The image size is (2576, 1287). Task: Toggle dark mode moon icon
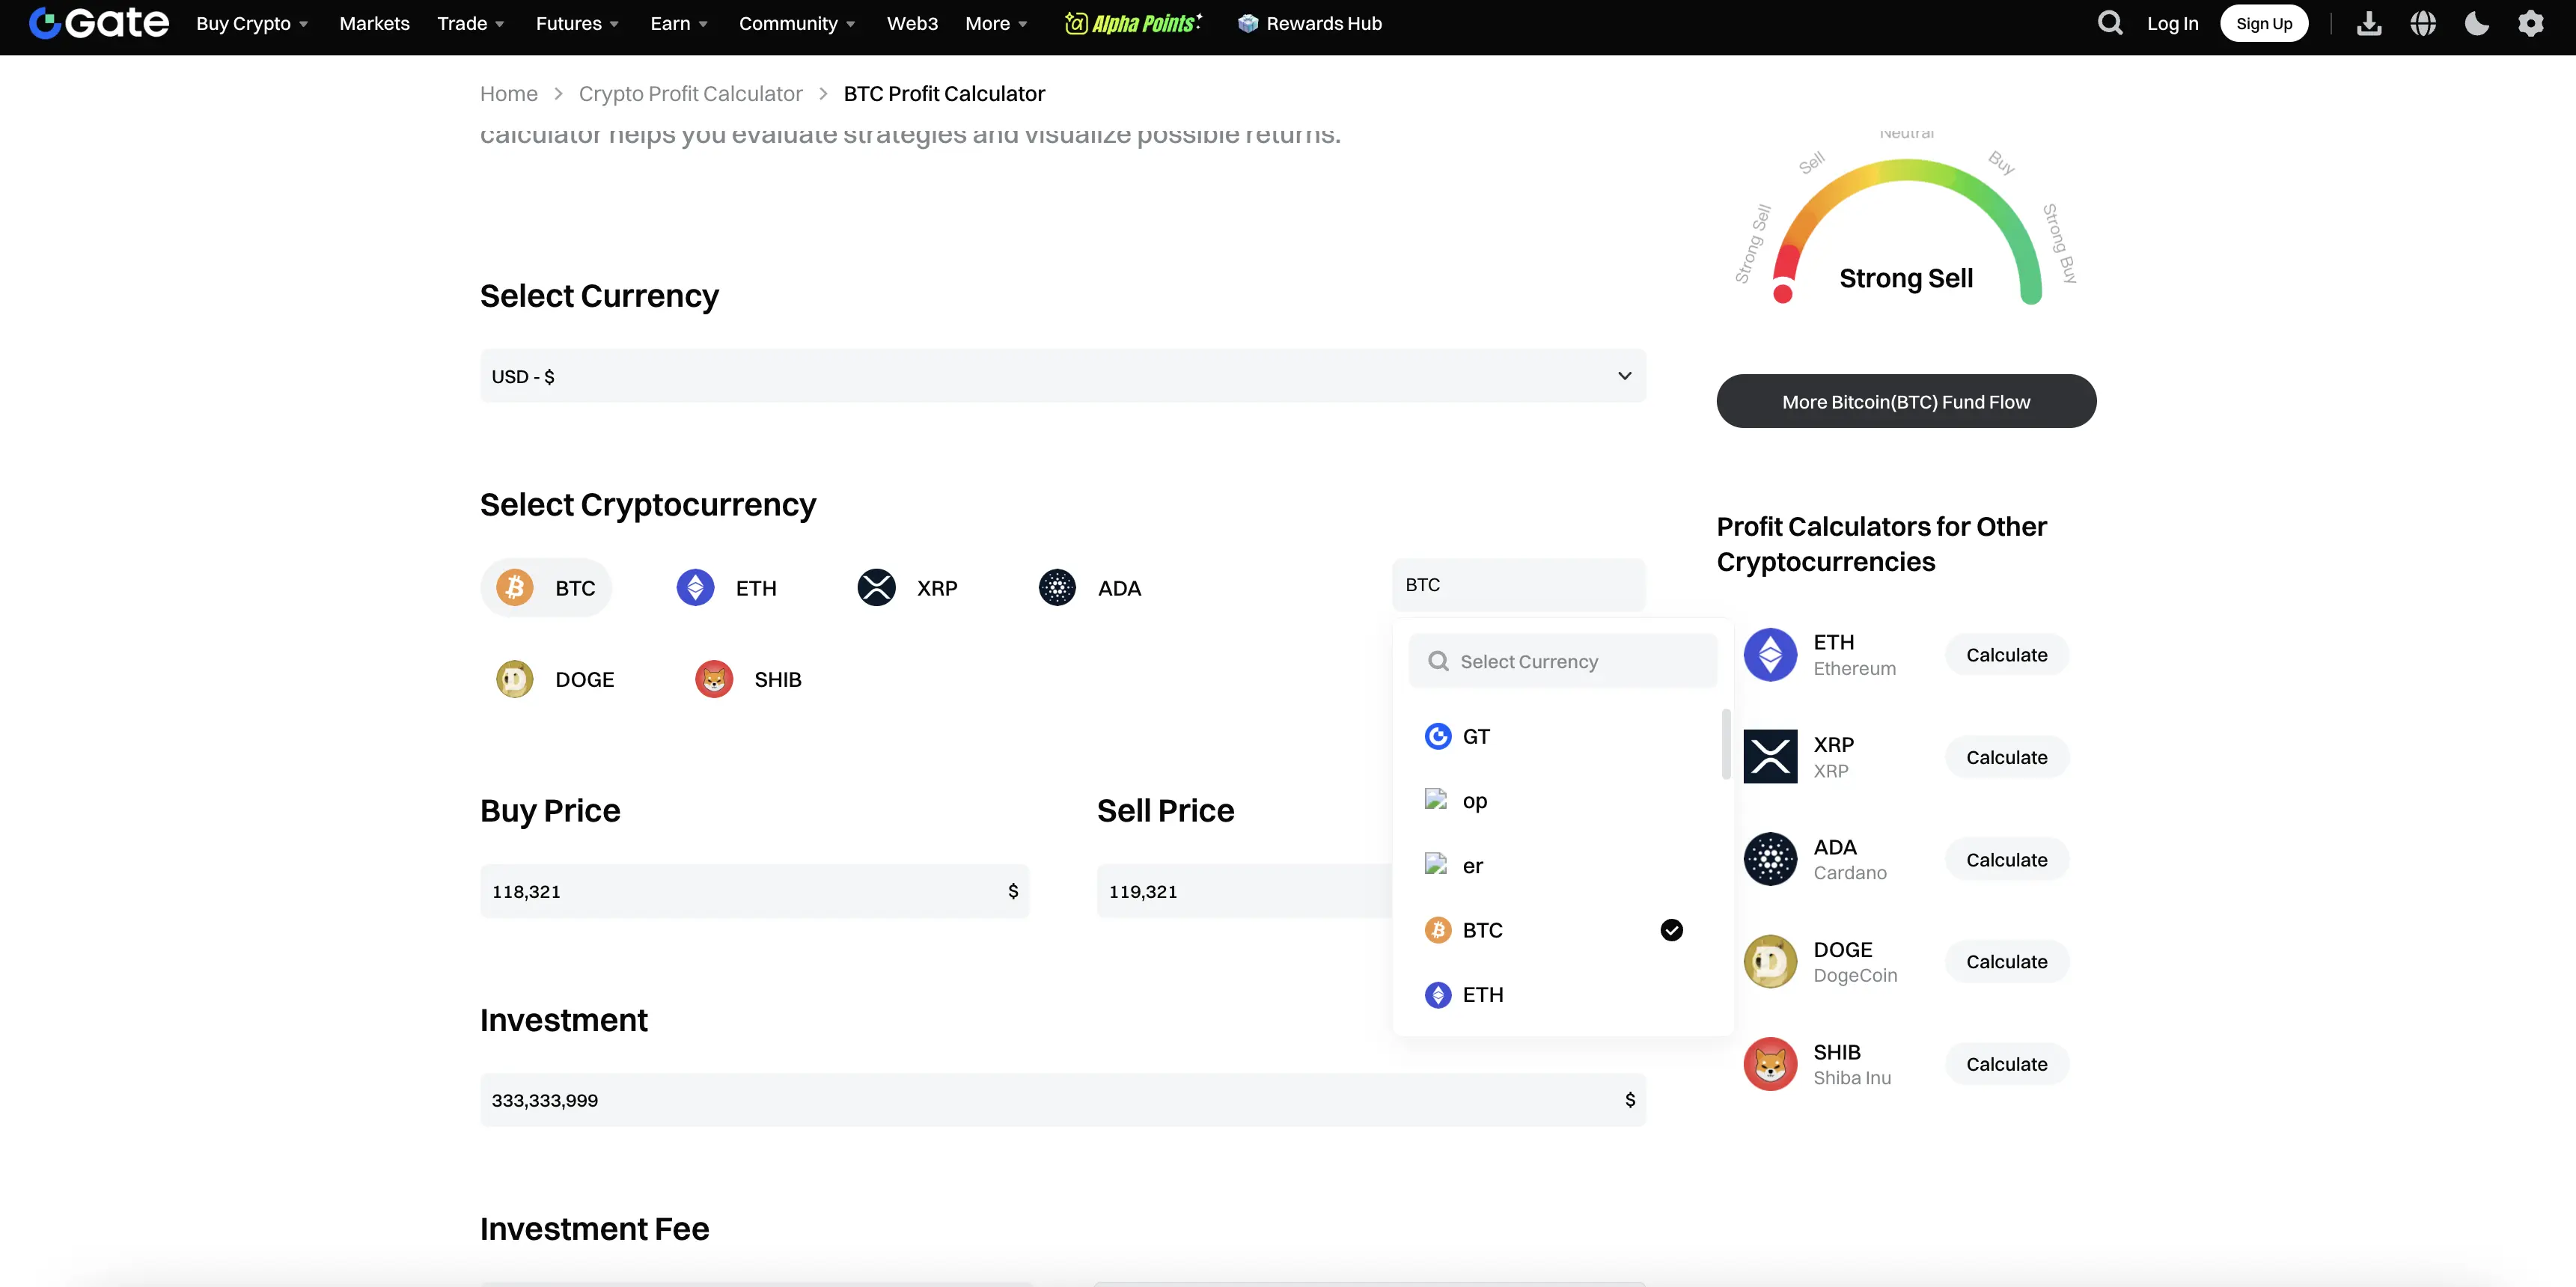[2477, 23]
